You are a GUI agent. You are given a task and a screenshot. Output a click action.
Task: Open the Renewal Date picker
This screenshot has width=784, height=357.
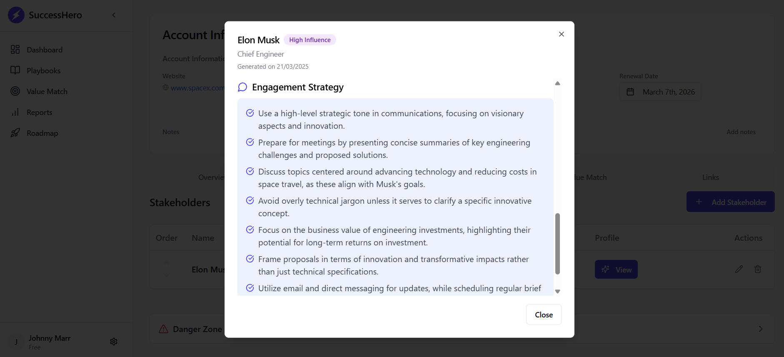click(660, 92)
